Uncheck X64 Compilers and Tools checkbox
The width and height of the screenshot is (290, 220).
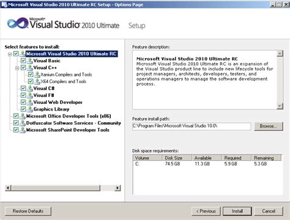tap(31, 81)
